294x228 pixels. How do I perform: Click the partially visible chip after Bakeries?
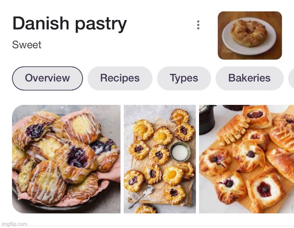(291, 78)
